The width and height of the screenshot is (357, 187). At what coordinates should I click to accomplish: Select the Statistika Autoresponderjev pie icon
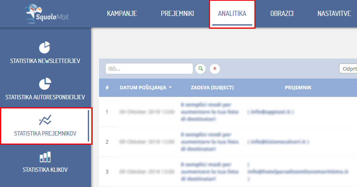pyautogui.click(x=45, y=83)
